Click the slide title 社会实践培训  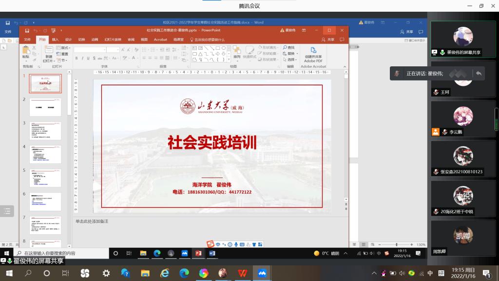click(212, 142)
